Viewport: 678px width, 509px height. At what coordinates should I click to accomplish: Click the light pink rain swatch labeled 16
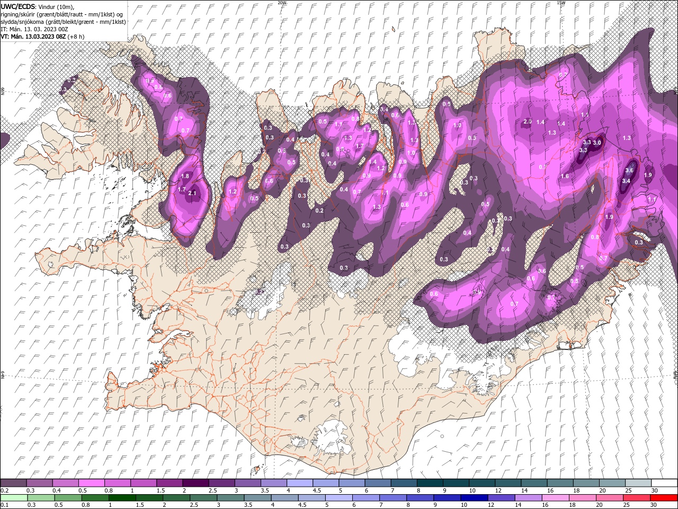tap(555, 498)
